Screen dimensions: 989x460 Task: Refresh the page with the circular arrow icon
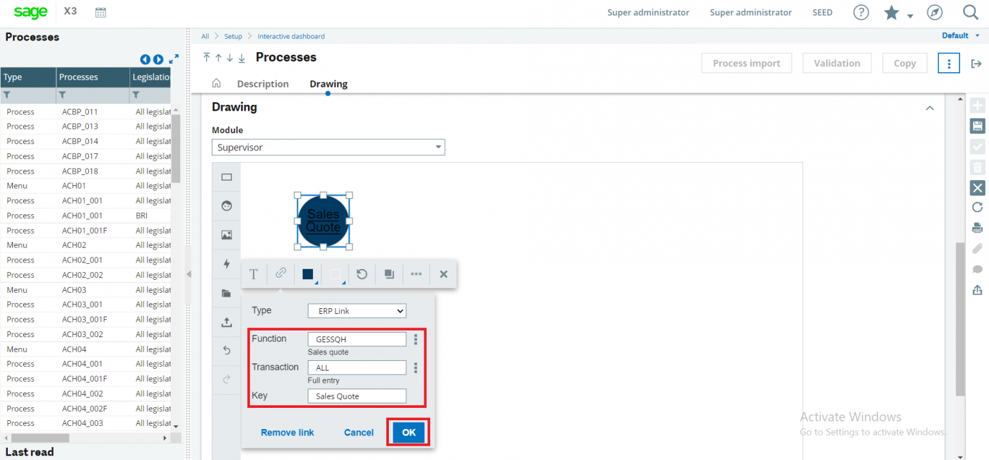tap(977, 207)
